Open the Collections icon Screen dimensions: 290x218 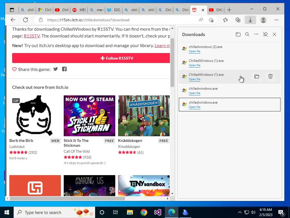(x=238, y=20)
